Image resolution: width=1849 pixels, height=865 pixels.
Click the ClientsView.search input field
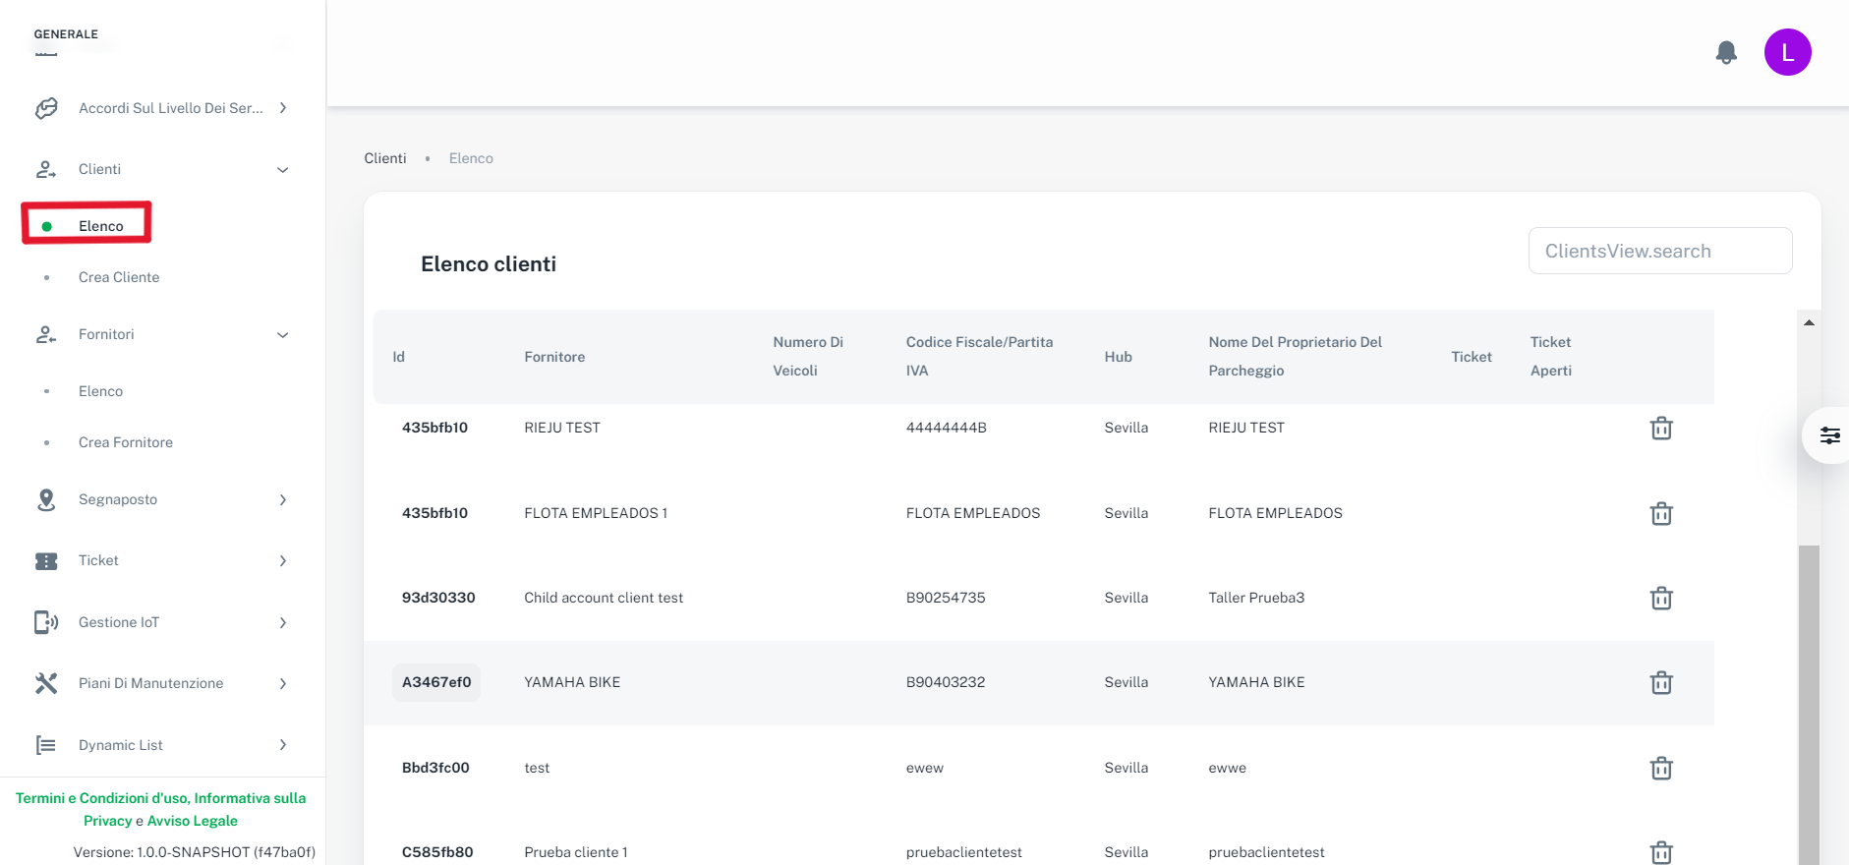click(x=1659, y=251)
